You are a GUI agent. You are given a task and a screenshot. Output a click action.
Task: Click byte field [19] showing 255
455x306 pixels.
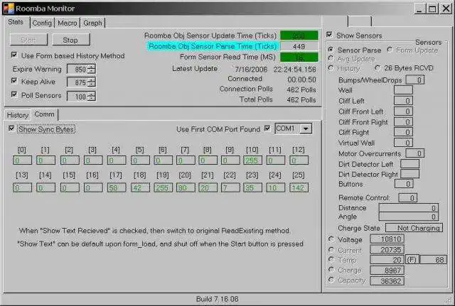[163, 187]
